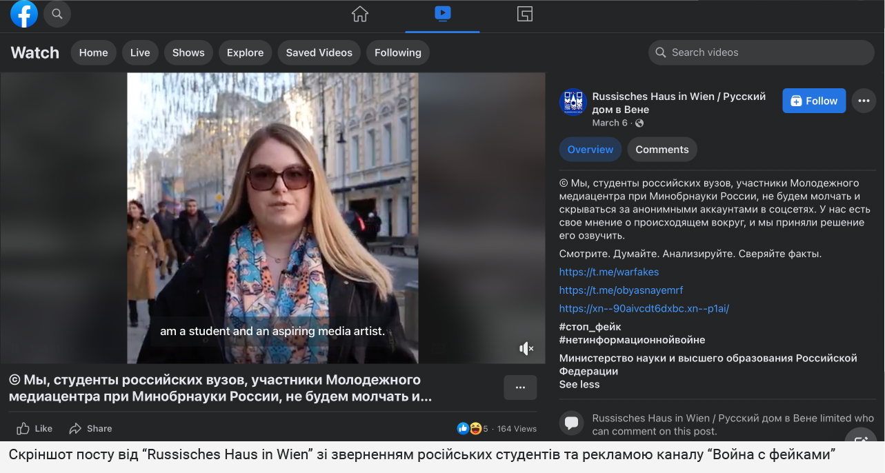885x473 pixels.
Task: Select the Shows pill
Action: 188,52
